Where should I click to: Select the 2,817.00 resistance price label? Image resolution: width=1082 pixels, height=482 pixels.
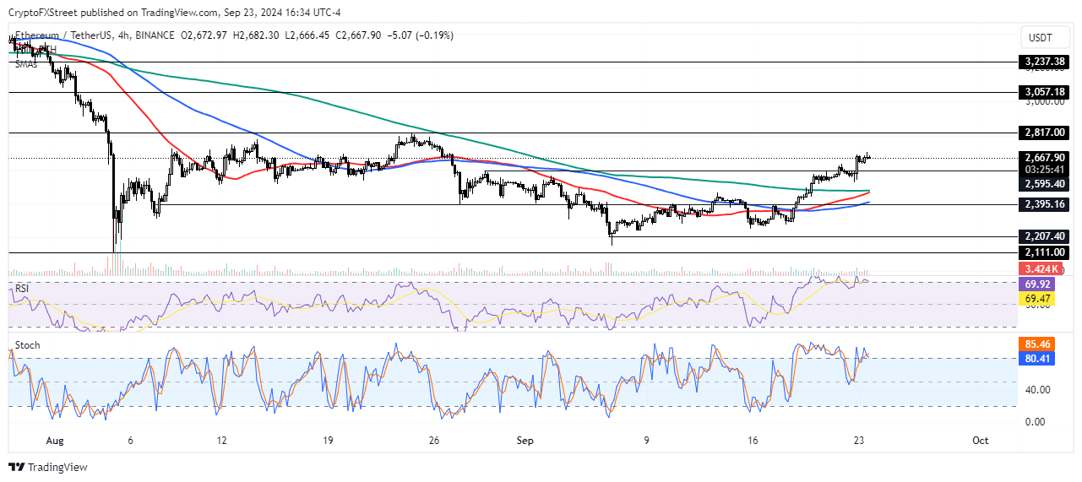[1045, 133]
